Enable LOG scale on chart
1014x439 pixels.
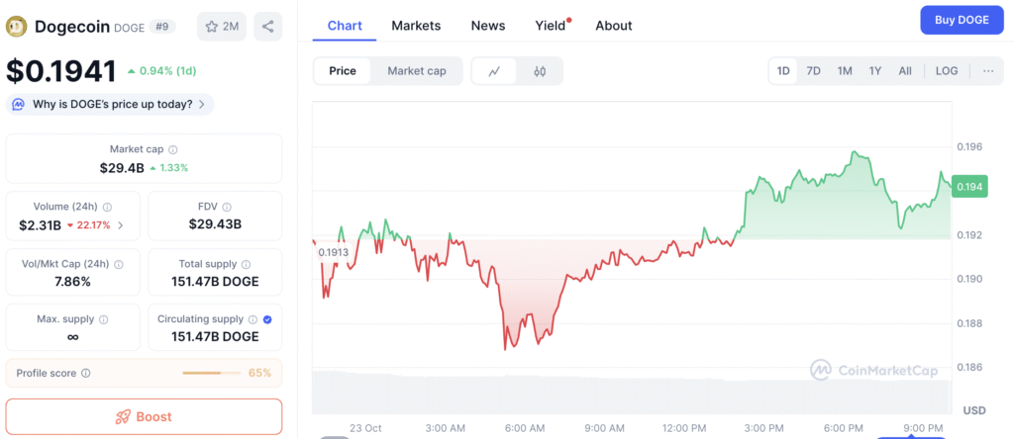947,71
